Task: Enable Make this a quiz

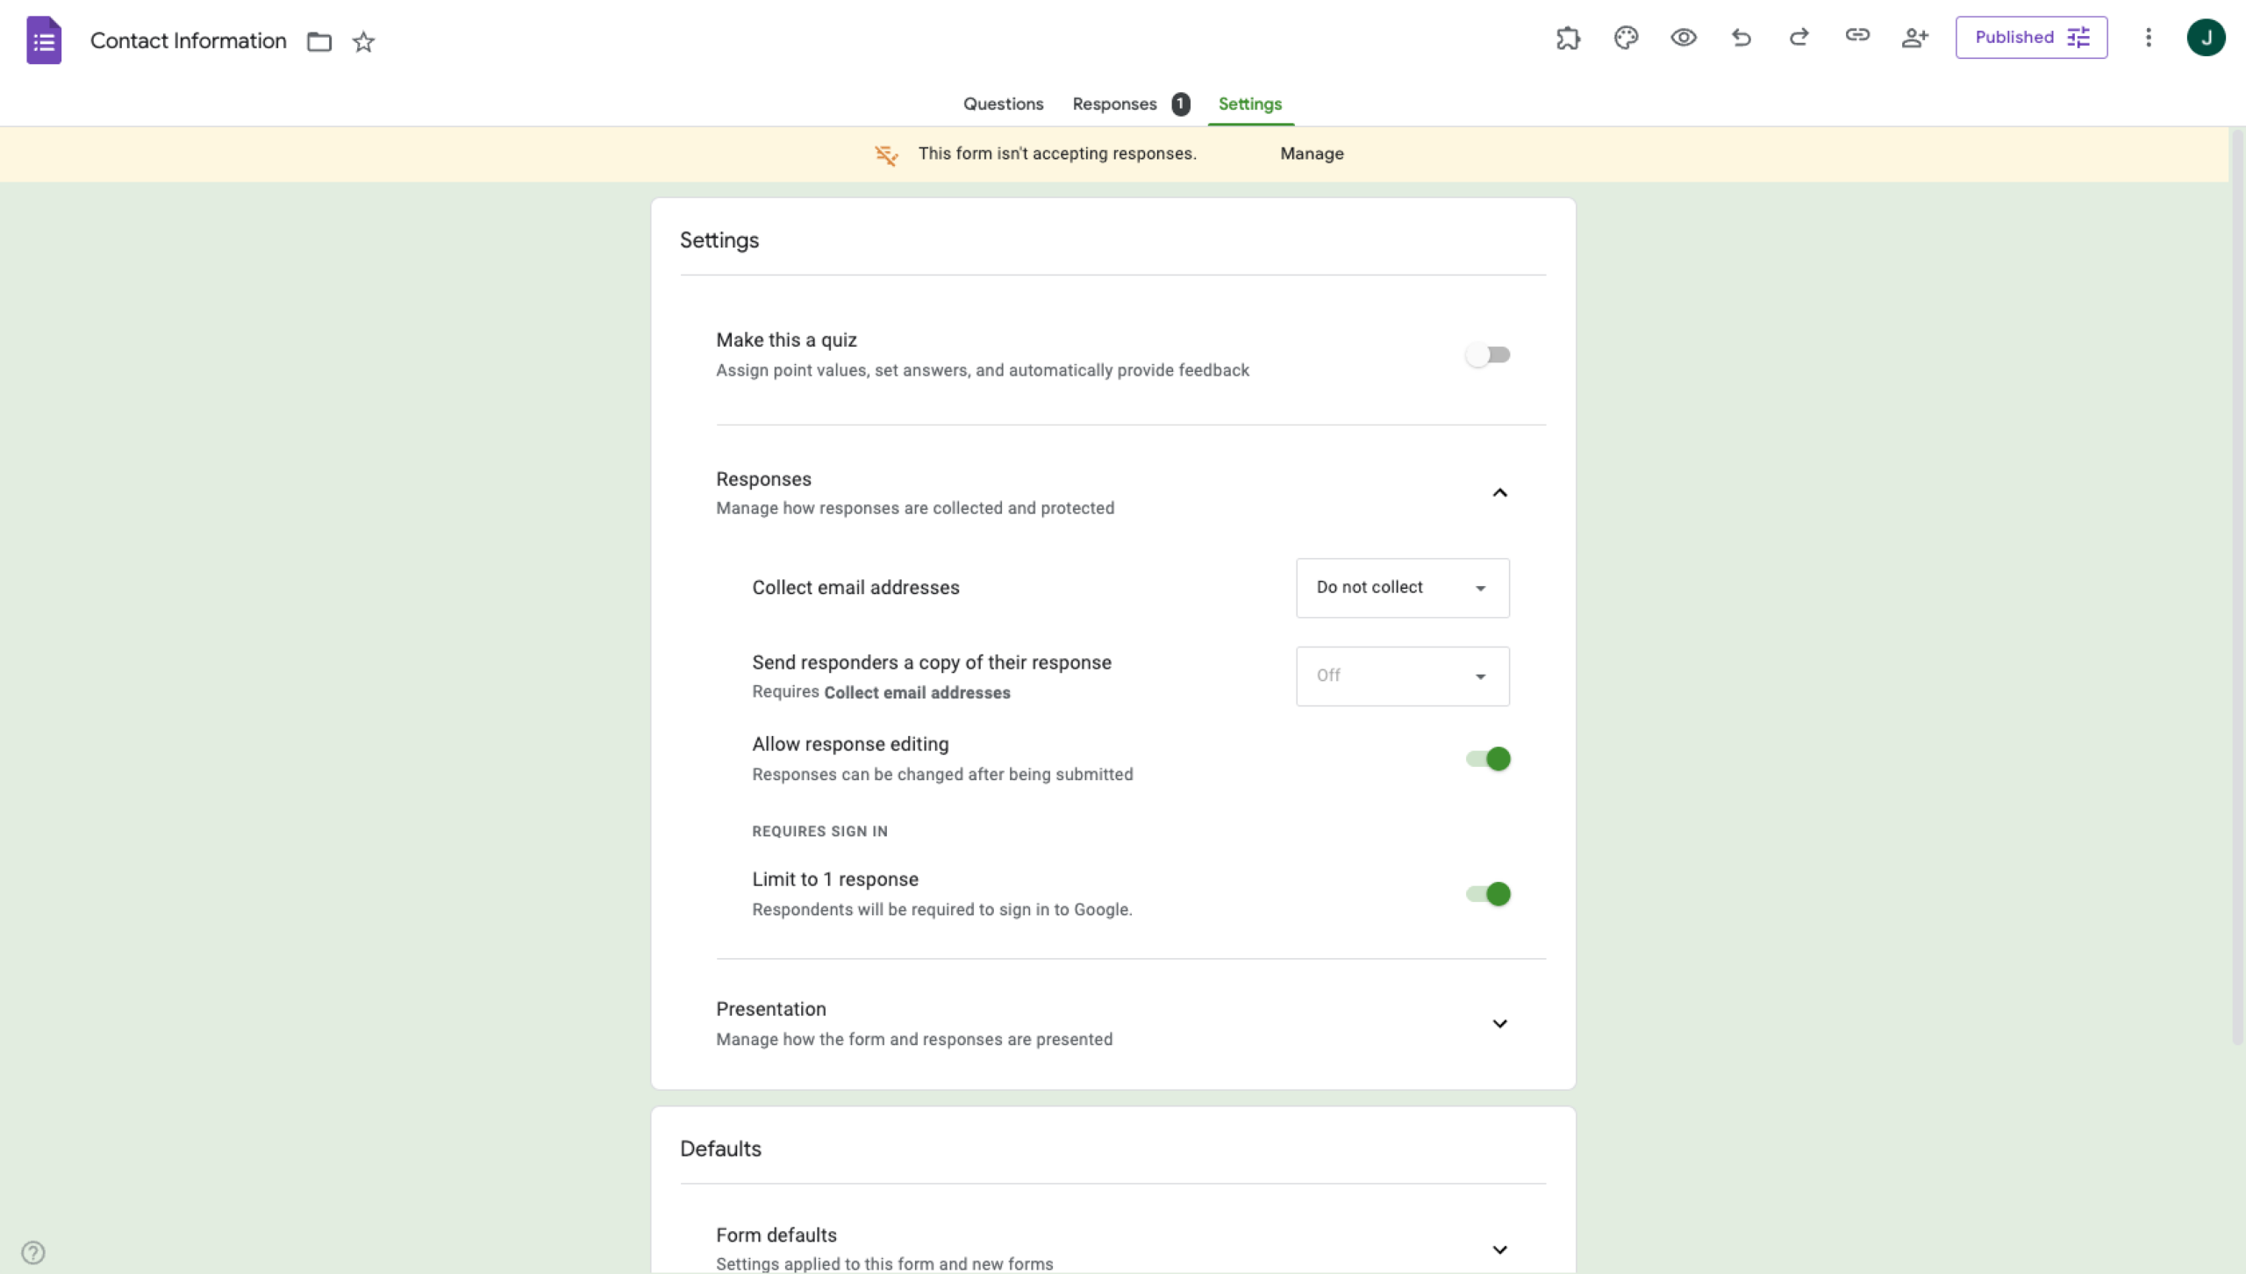Action: 1488,354
